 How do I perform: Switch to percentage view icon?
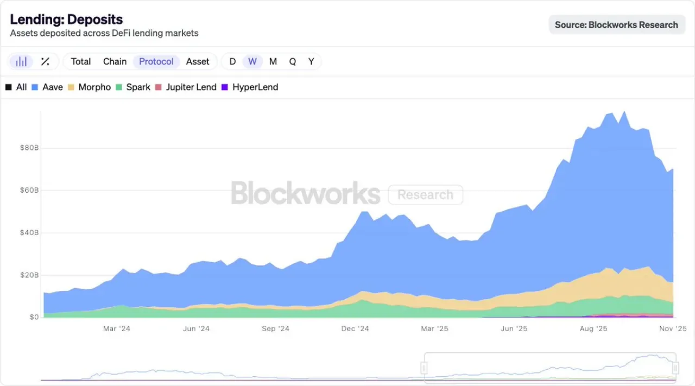click(46, 61)
